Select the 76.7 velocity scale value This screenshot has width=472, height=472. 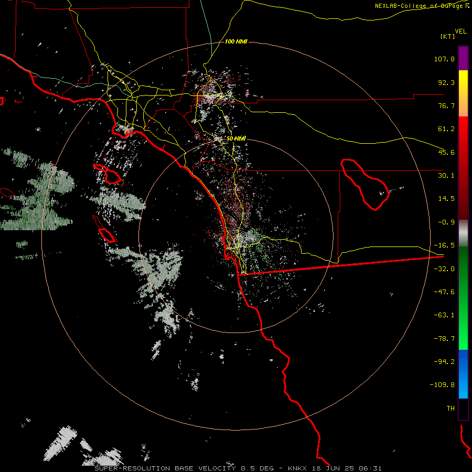tap(446, 105)
